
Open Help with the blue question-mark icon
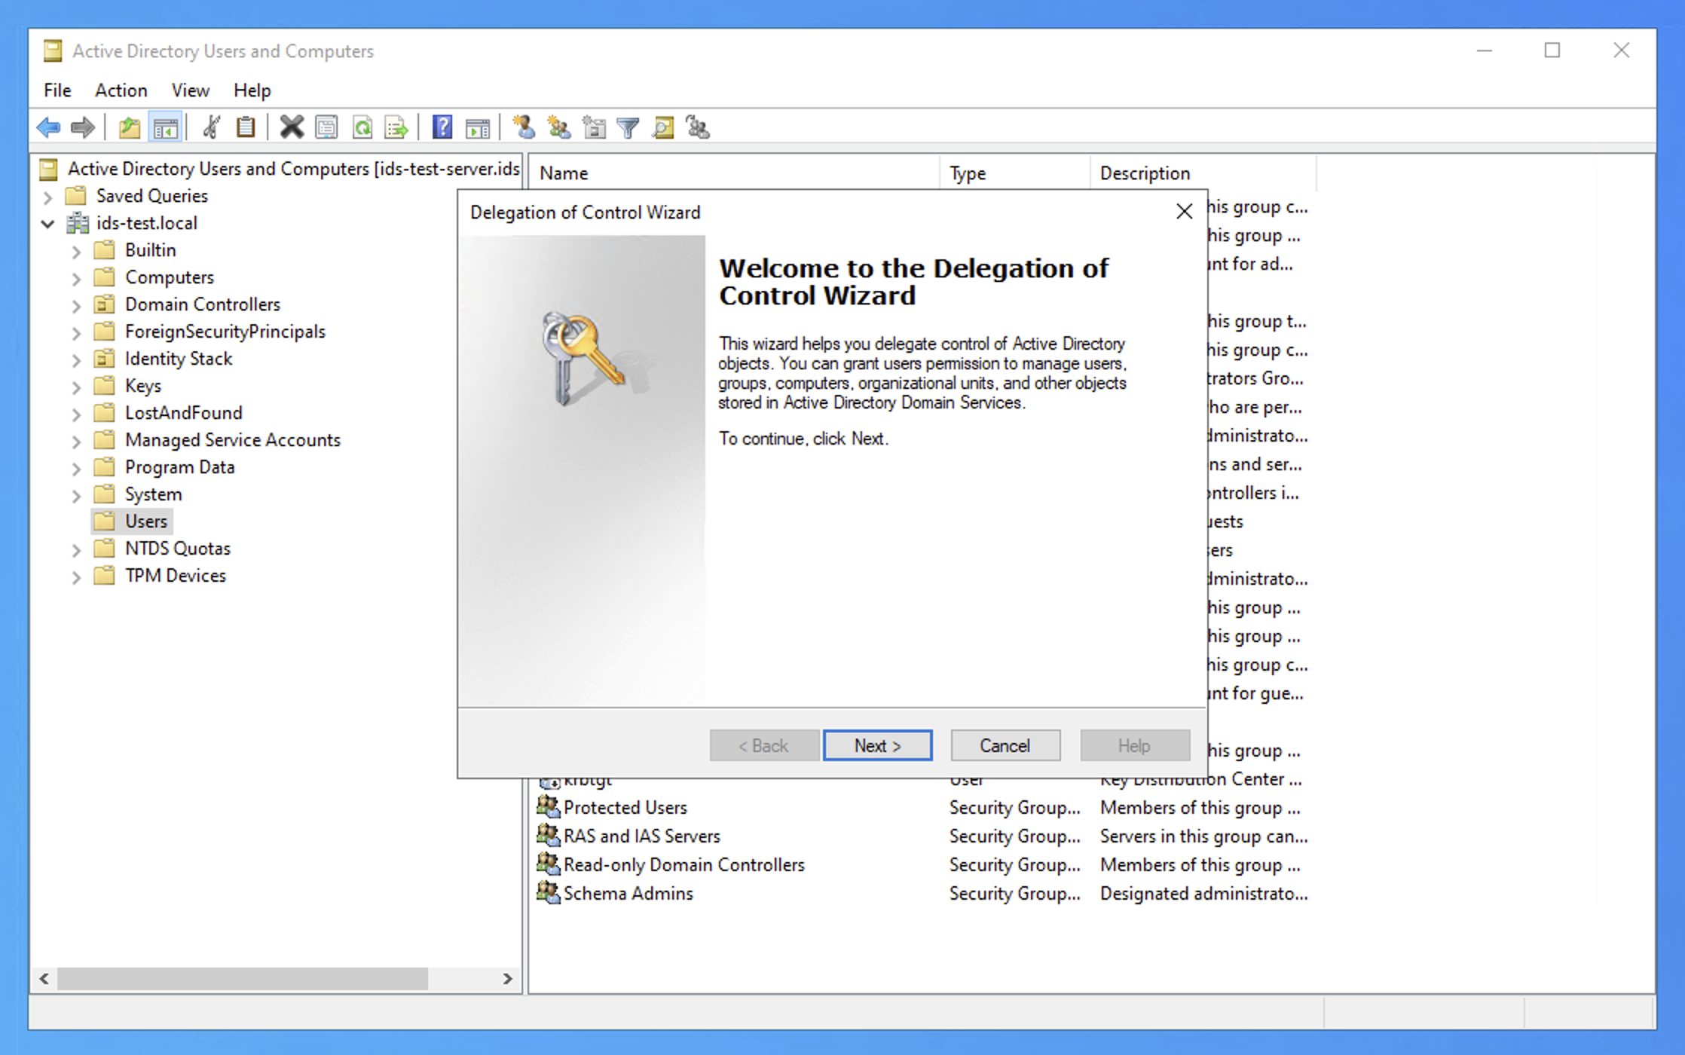pyautogui.click(x=442, y=127)
